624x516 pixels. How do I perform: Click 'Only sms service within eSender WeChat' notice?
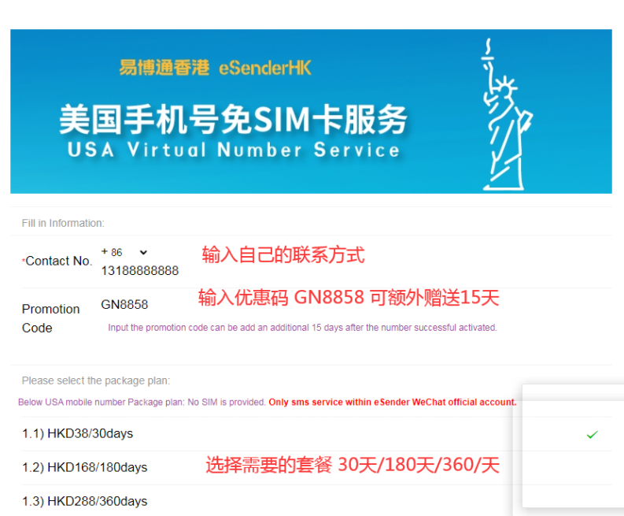point(393,402)
